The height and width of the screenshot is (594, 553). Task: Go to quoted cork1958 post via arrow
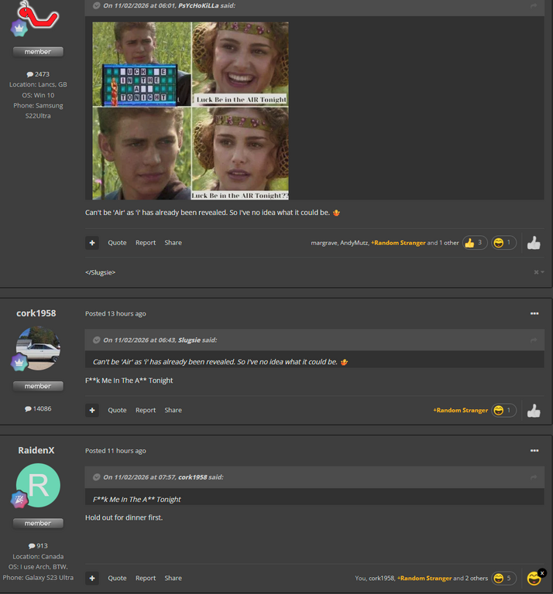click(x=534, y=477)
